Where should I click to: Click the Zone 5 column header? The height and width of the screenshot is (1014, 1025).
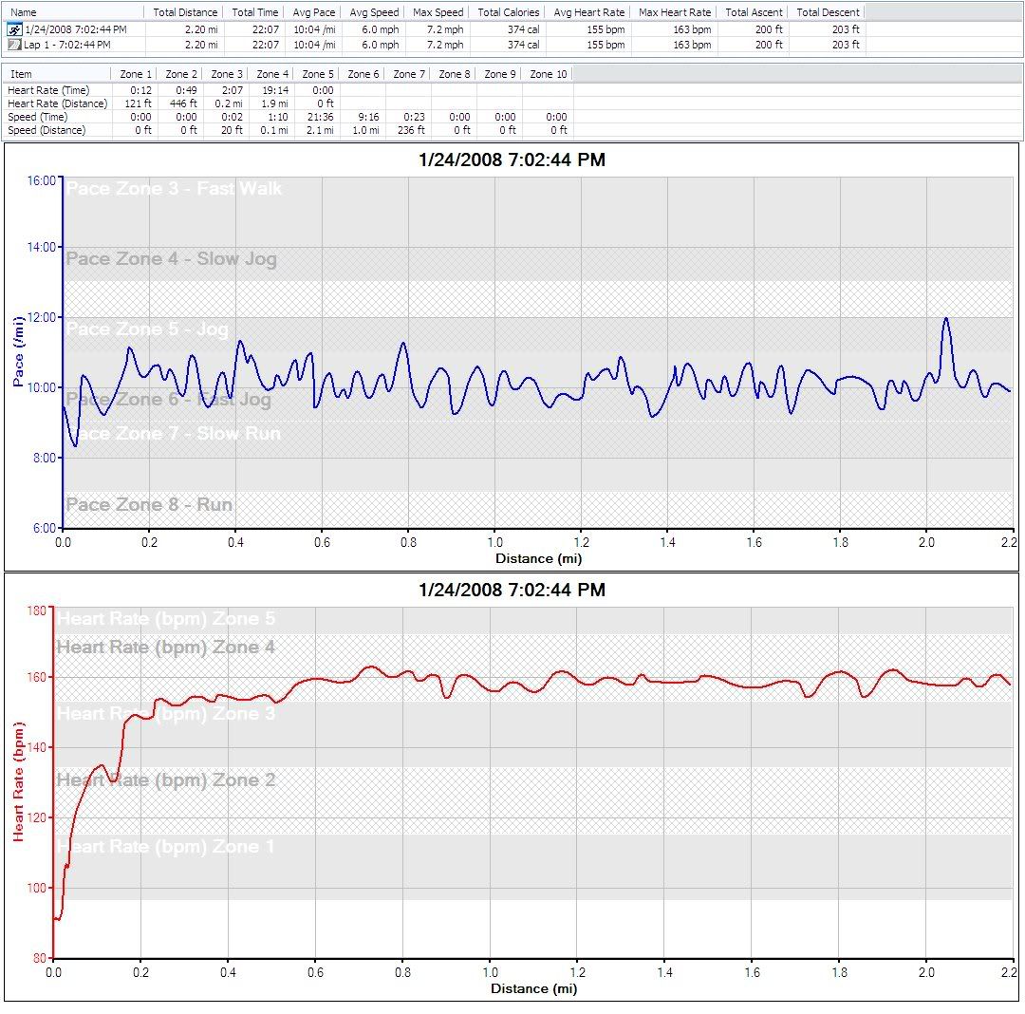(317, 73)
